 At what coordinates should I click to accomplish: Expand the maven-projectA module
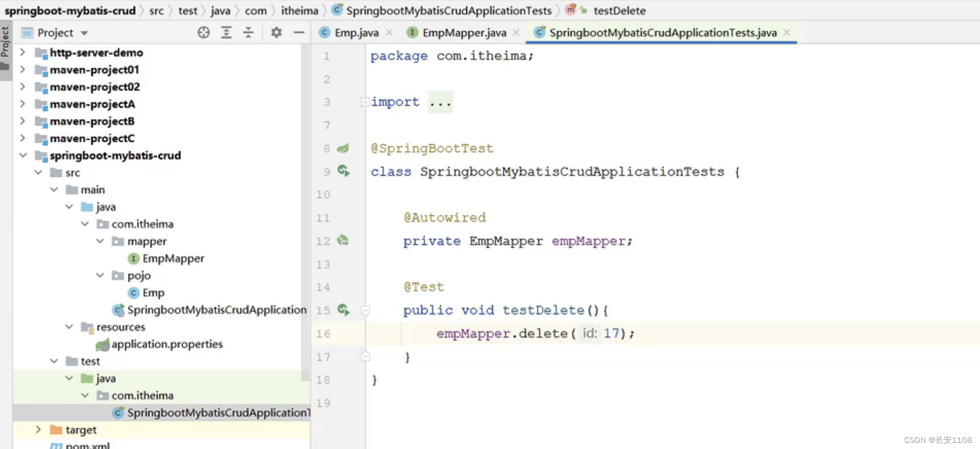23,104
